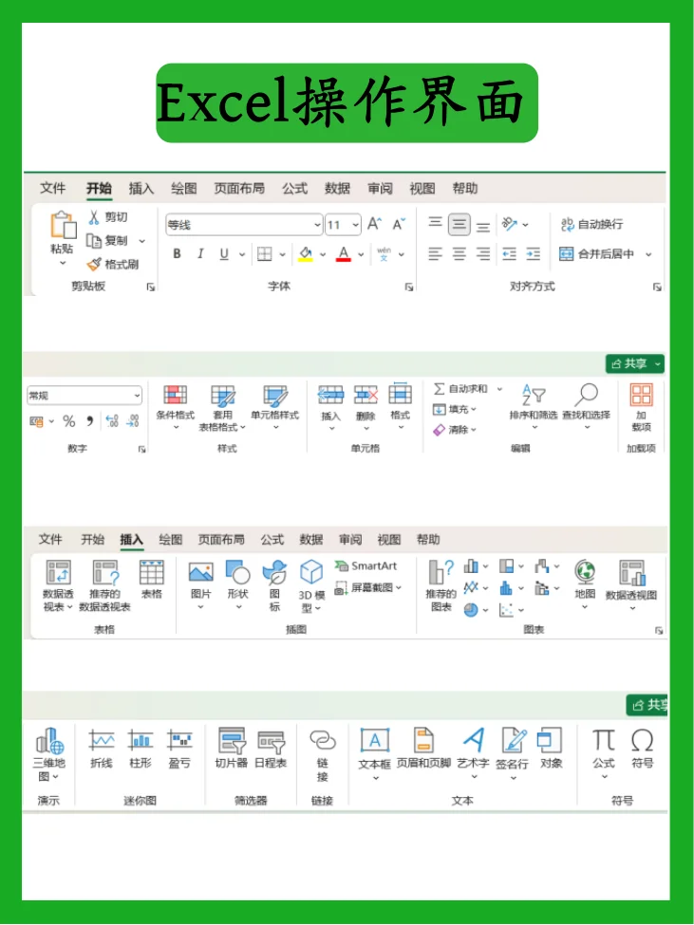Decrease font size with the smaller A button
The image size is (694, 925).
tap(399, 224)
